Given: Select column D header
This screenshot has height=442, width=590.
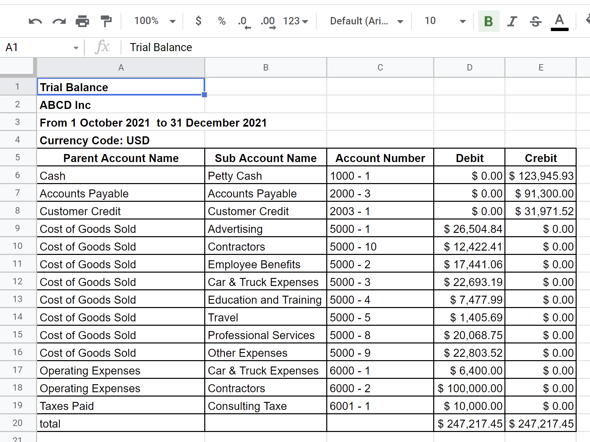Looking at the screenshot, I should (469, 67).
